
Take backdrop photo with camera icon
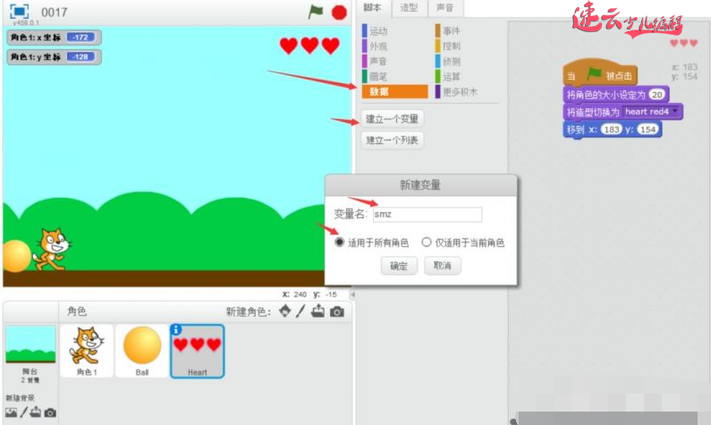(50, 412)
